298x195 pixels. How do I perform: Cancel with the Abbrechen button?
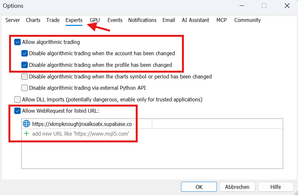[237, 187]
